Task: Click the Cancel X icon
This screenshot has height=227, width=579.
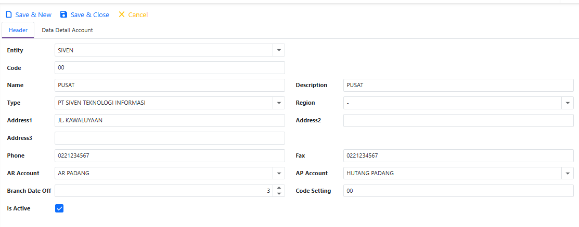Action: pos(122,15)
